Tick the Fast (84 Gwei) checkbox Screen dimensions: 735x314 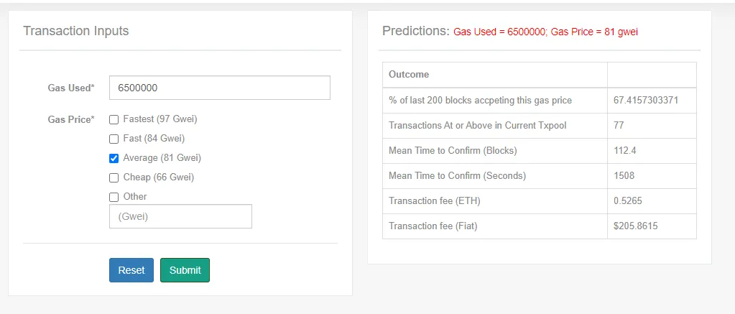tap(114, 139)
